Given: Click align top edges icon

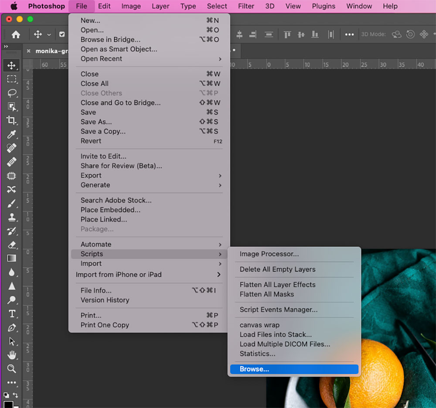Looking at the screenshot, I should [287, 34].
